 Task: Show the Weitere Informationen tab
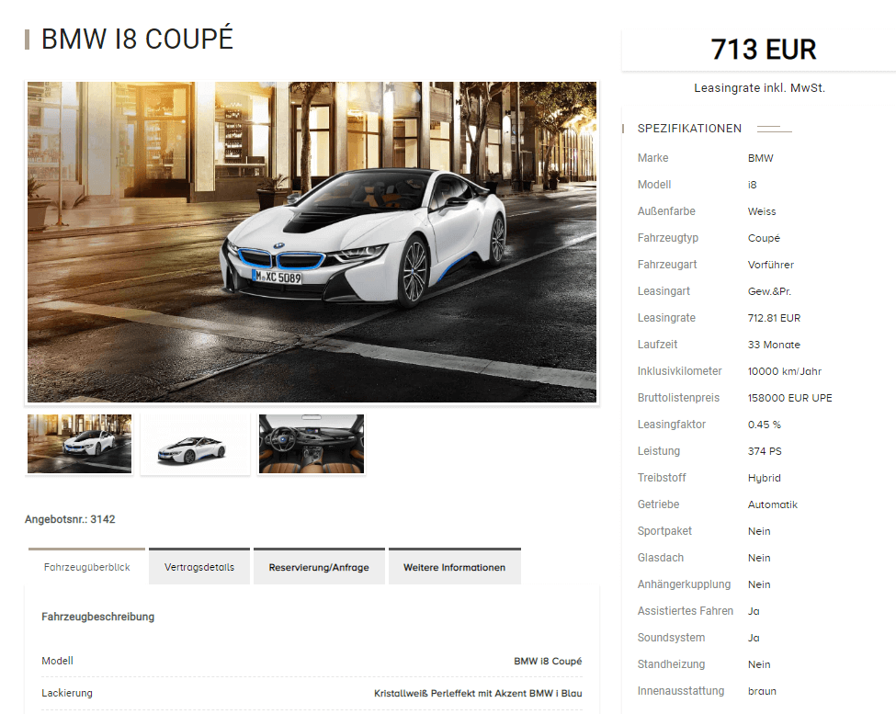[x=454, y=567]
